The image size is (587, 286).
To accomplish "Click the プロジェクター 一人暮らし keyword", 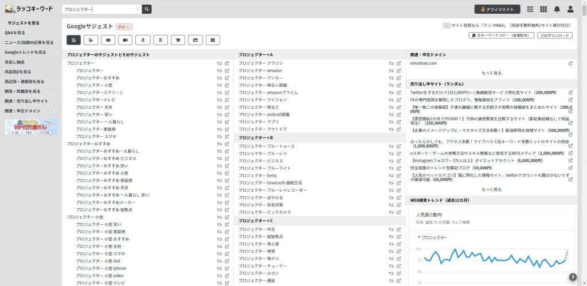I will (100, 122).
